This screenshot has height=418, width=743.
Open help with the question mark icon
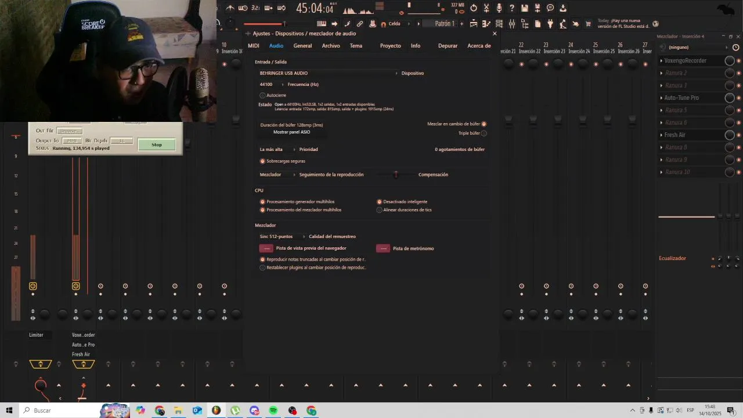coord(511,8)
